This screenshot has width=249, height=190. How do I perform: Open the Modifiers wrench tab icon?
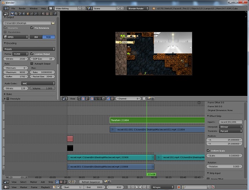[35, 14]
